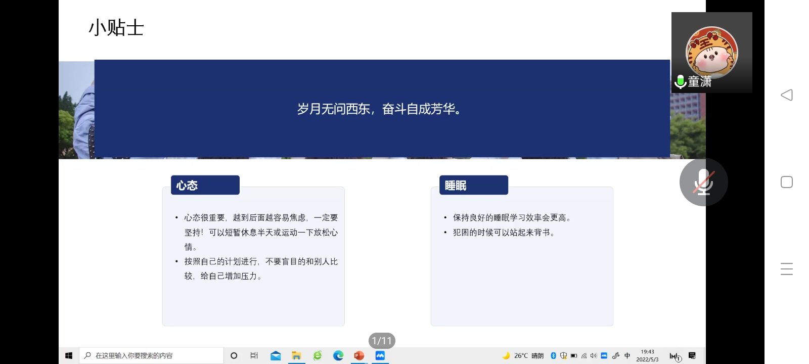Switch to Tencent Meeting taskbar app
The image size is (809, 364).
380,356
